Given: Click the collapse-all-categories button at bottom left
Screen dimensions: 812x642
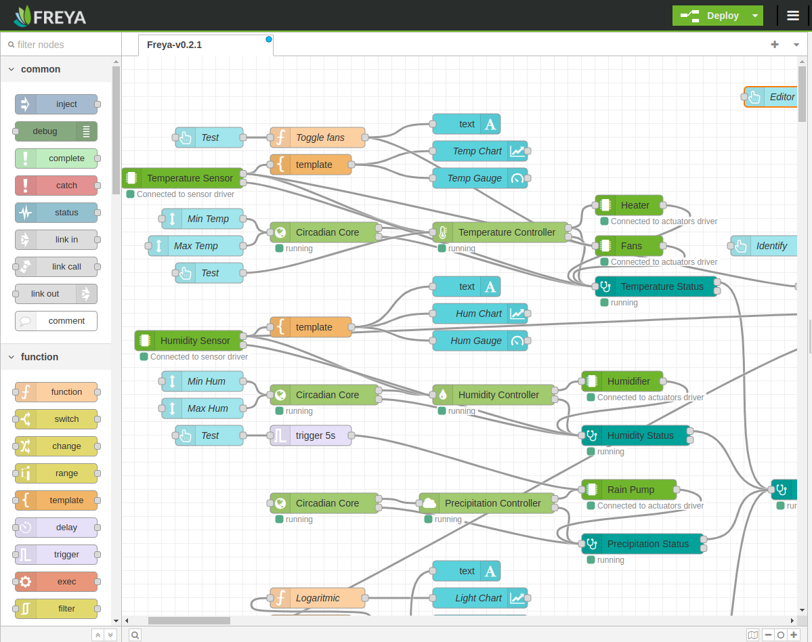Looking at the screenshot, I should coord(96,635).
